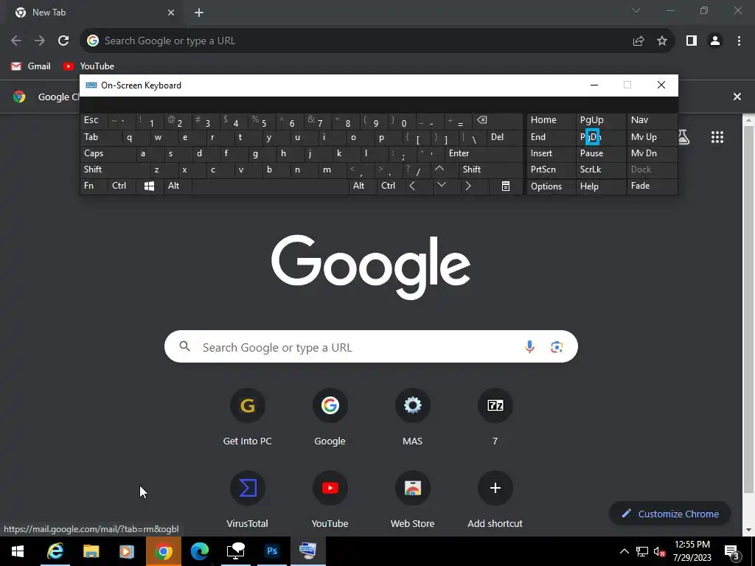Reload the page in Chrome
The height and width of the screenshot is (566, 755).
click(63, 41)
